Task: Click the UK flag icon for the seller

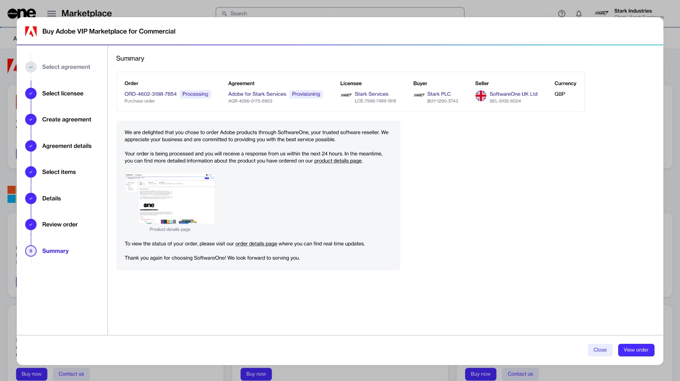Action: click(x=481, y=96)
